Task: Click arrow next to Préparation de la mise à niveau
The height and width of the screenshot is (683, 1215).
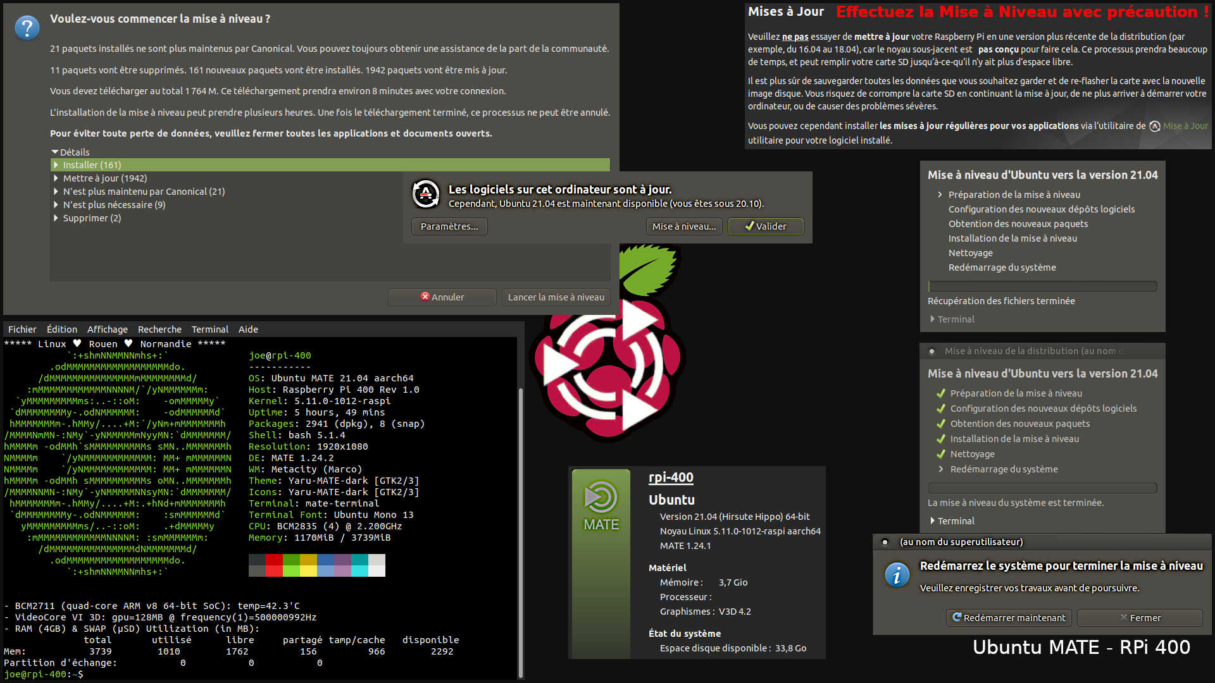Action: coord(940,195)
